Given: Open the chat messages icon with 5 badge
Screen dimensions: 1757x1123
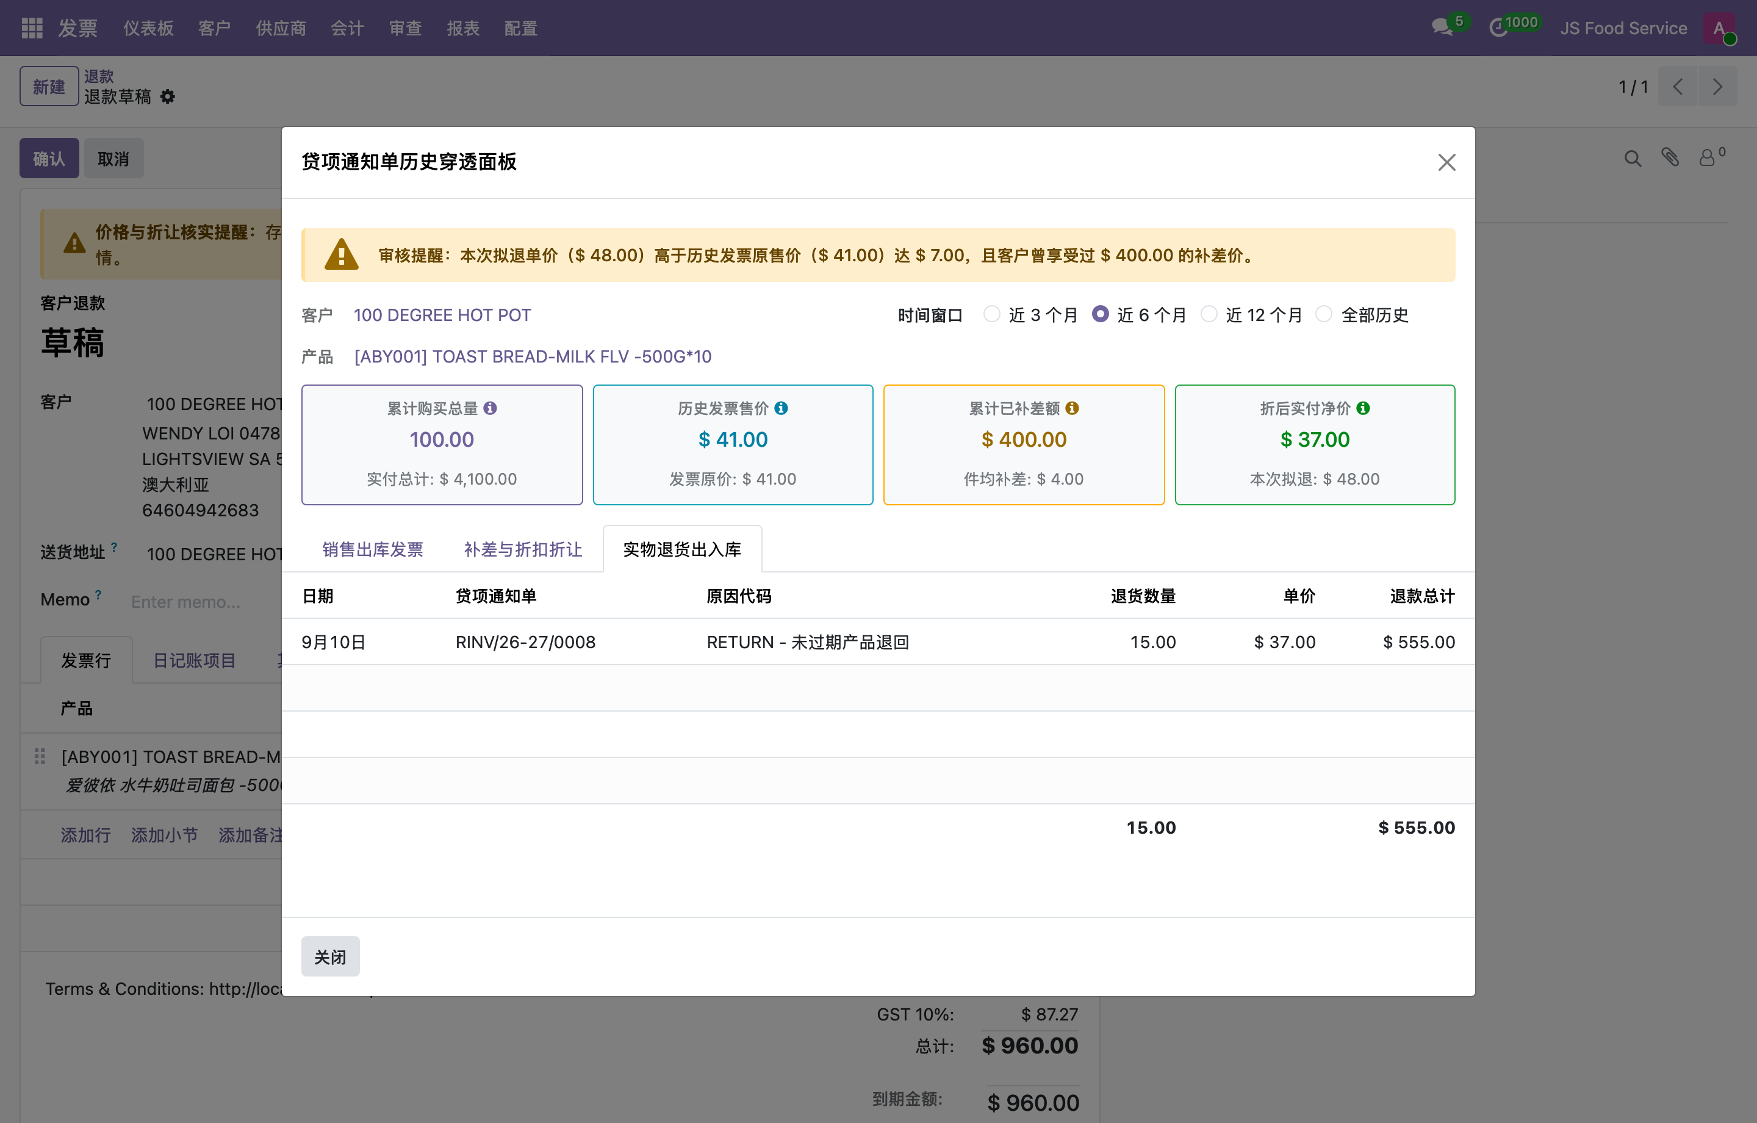Looking at the screenshot, I should coord(1443,27).
